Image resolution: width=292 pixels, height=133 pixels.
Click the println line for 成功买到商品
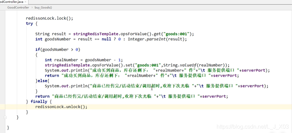157,70
